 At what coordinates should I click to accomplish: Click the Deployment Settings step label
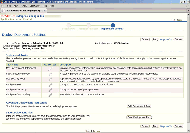point(112,29)
